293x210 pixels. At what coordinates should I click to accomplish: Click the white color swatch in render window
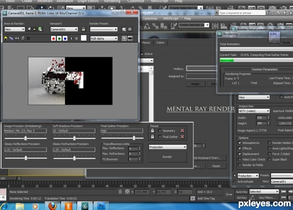(x=84, y=38)
